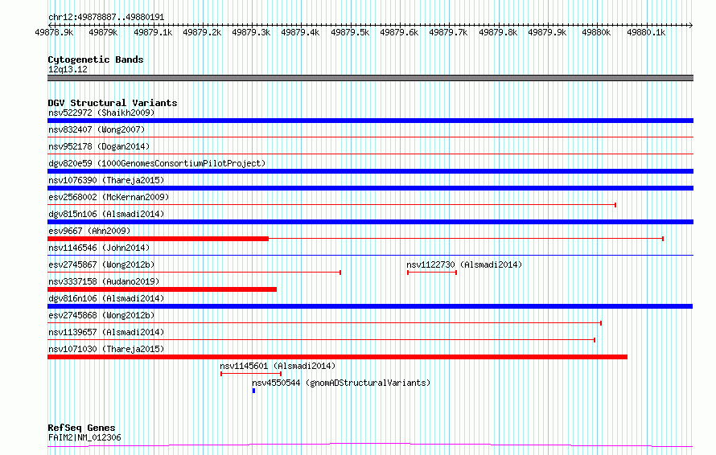
Task: Click the 49879.5k ruler tick label
Action: pyautogui.click(x=350, y=32)
